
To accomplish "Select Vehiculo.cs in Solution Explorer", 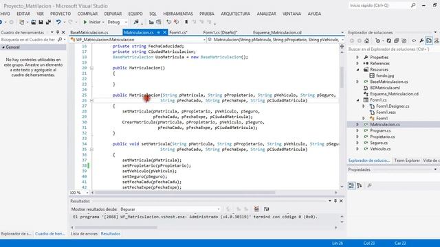I will (x=380, y=149).
